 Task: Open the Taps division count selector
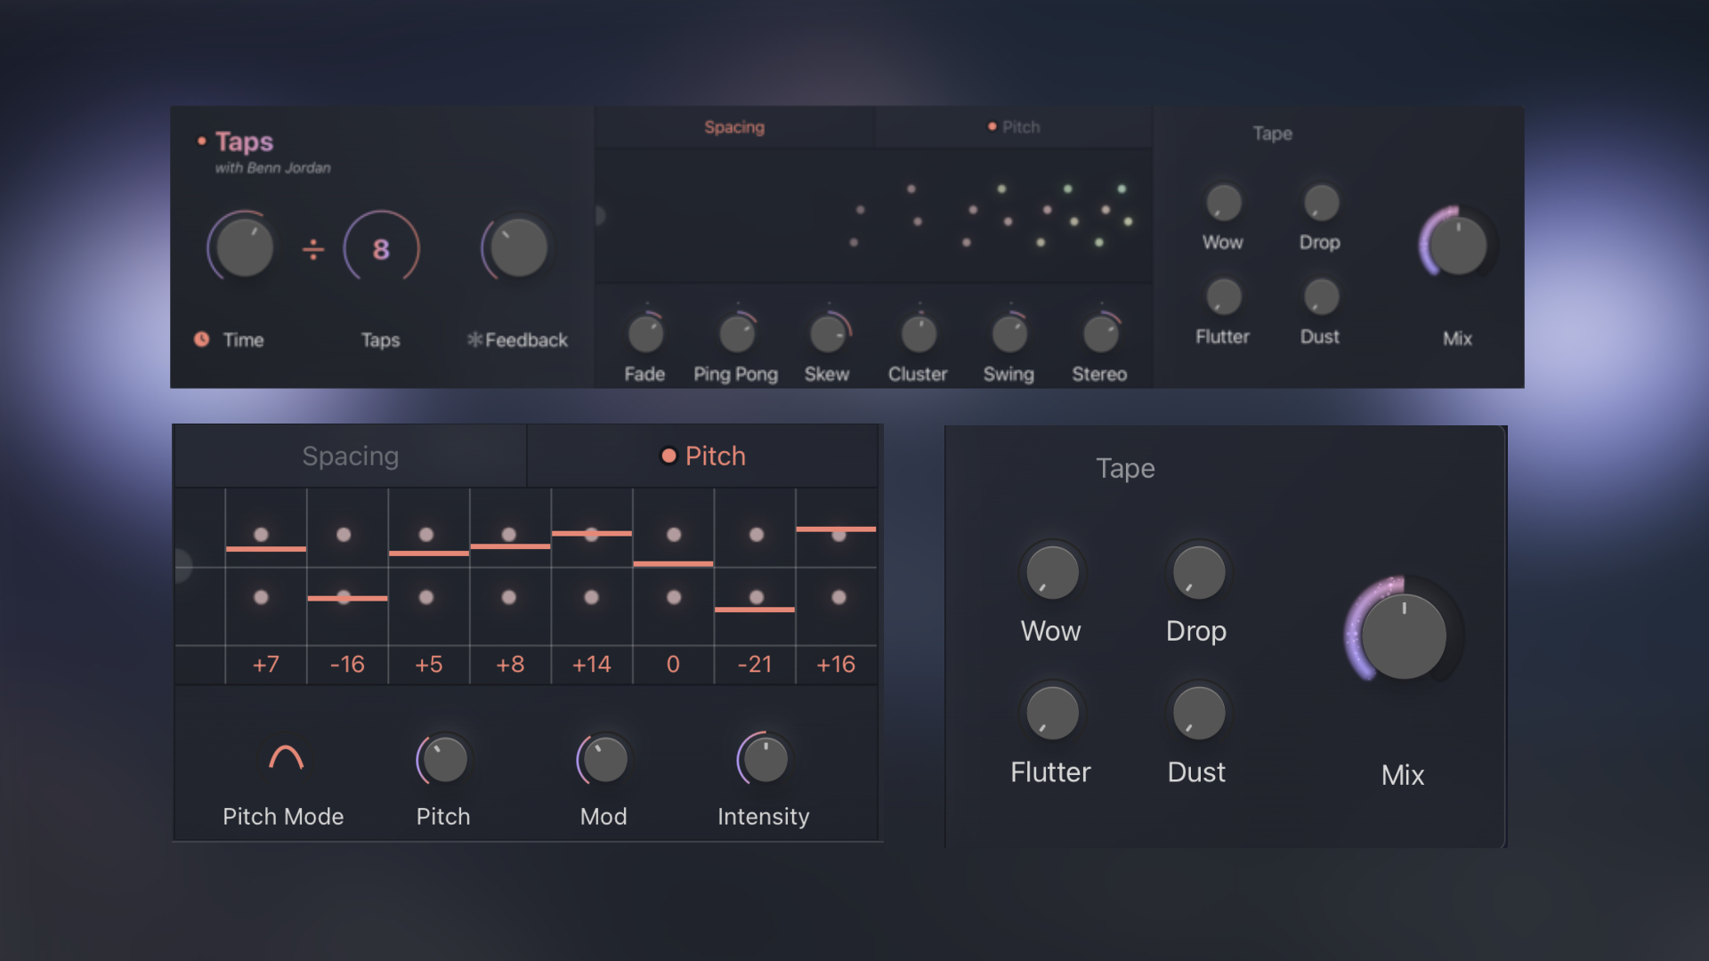pyautogui.click(x=381, y=250)
